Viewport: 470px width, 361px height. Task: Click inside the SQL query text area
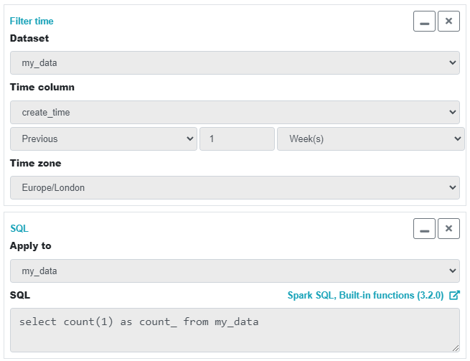coord(235,330)
